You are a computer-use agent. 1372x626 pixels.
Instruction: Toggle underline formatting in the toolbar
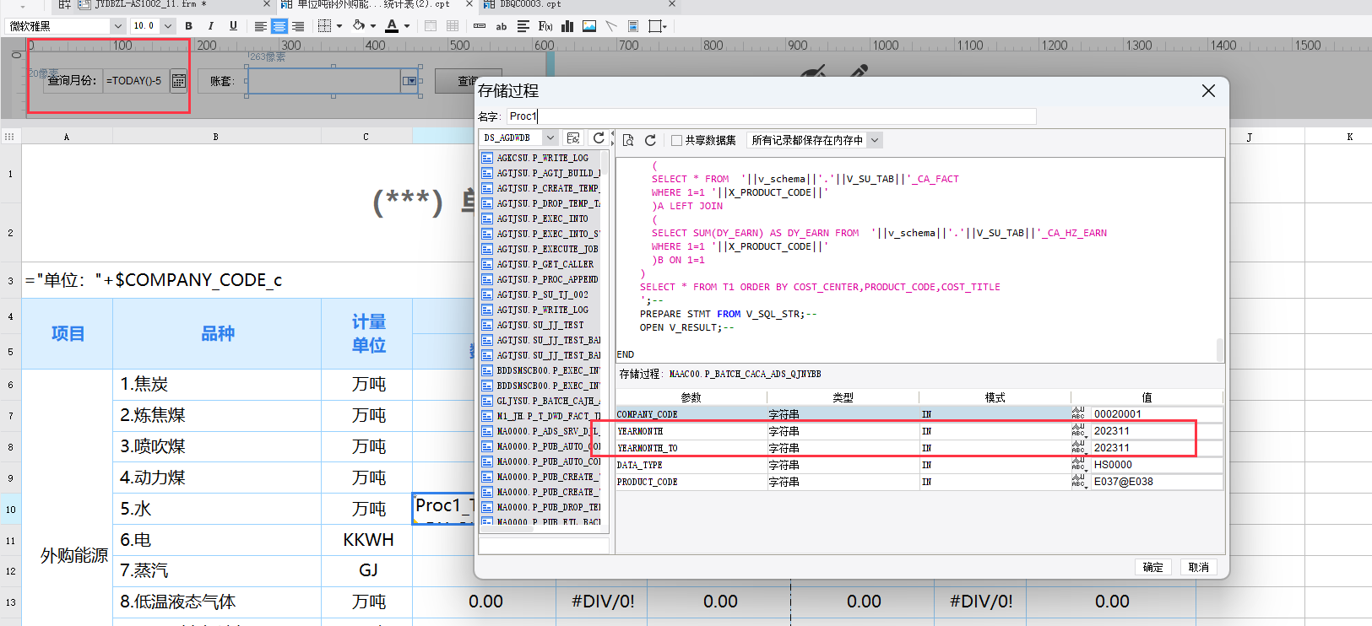pos(233,26)
